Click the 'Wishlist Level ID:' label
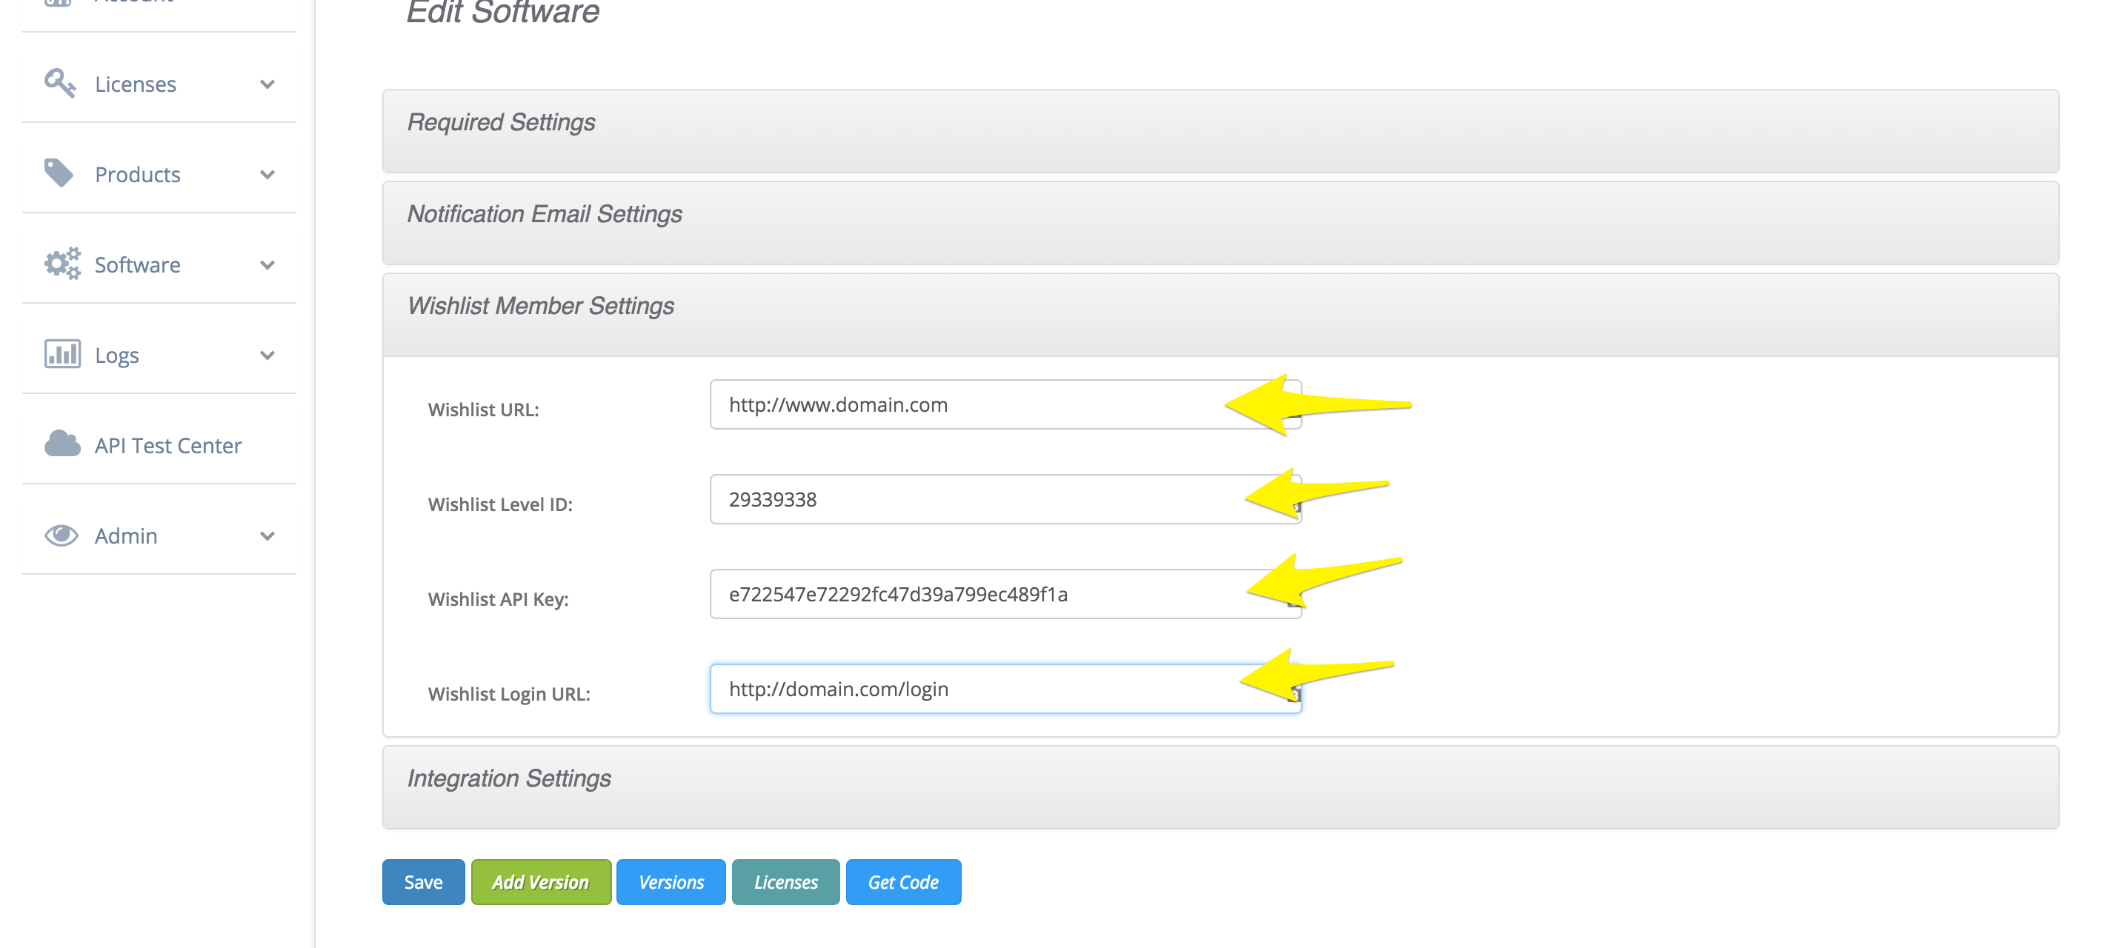This screenshot has height=948, width=2116. click(x=499, y=505)
